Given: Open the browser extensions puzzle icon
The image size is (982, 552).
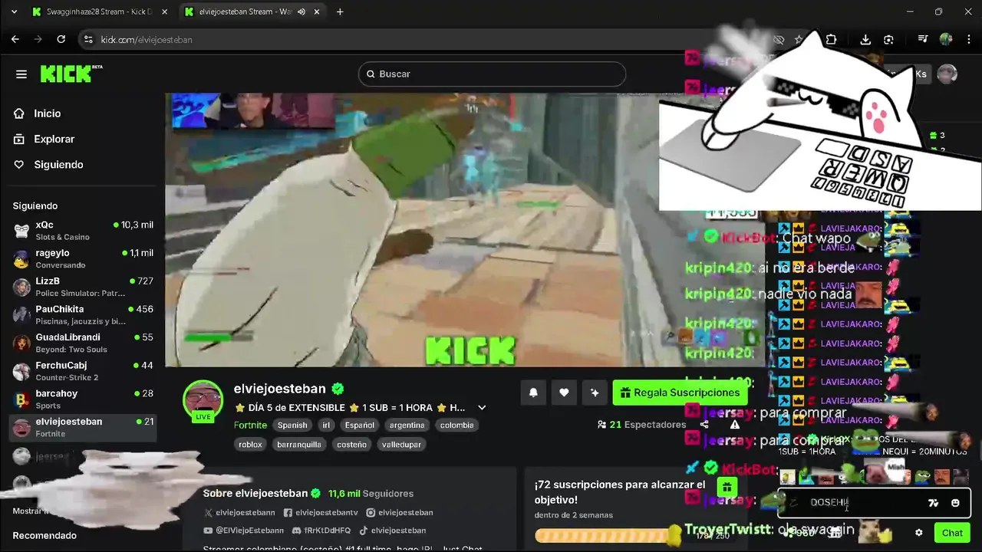Looking at the screenshot, I should (x=831, y=39).
